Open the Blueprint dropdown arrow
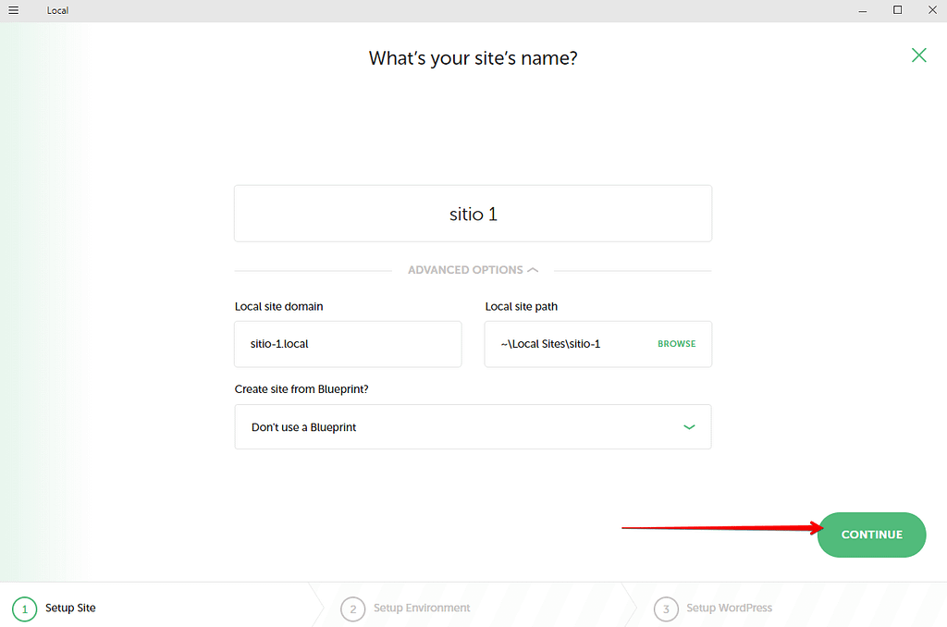This screenshot has height=627, width=947. [x=689, y=427]
